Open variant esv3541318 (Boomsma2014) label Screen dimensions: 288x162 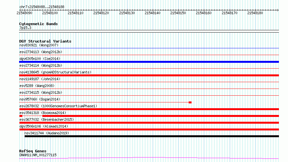click(43, 113)
